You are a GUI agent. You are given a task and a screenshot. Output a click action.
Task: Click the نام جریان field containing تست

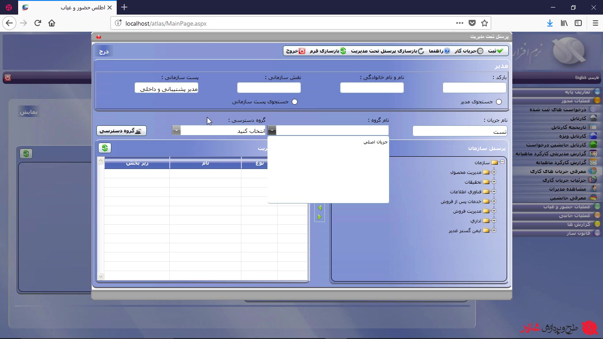click(x=460, y=131)
